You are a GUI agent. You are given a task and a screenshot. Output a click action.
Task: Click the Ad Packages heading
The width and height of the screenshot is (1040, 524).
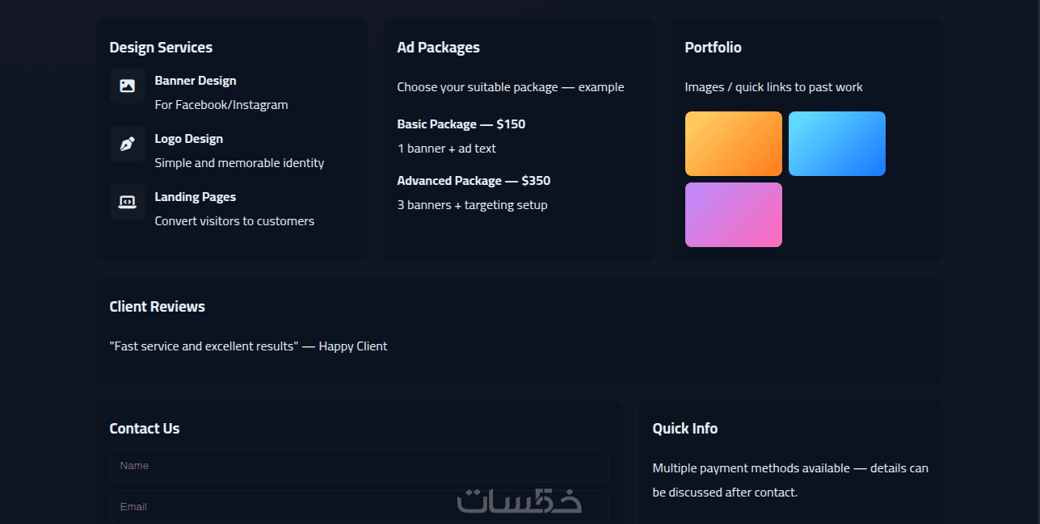(x=438, y=48)
